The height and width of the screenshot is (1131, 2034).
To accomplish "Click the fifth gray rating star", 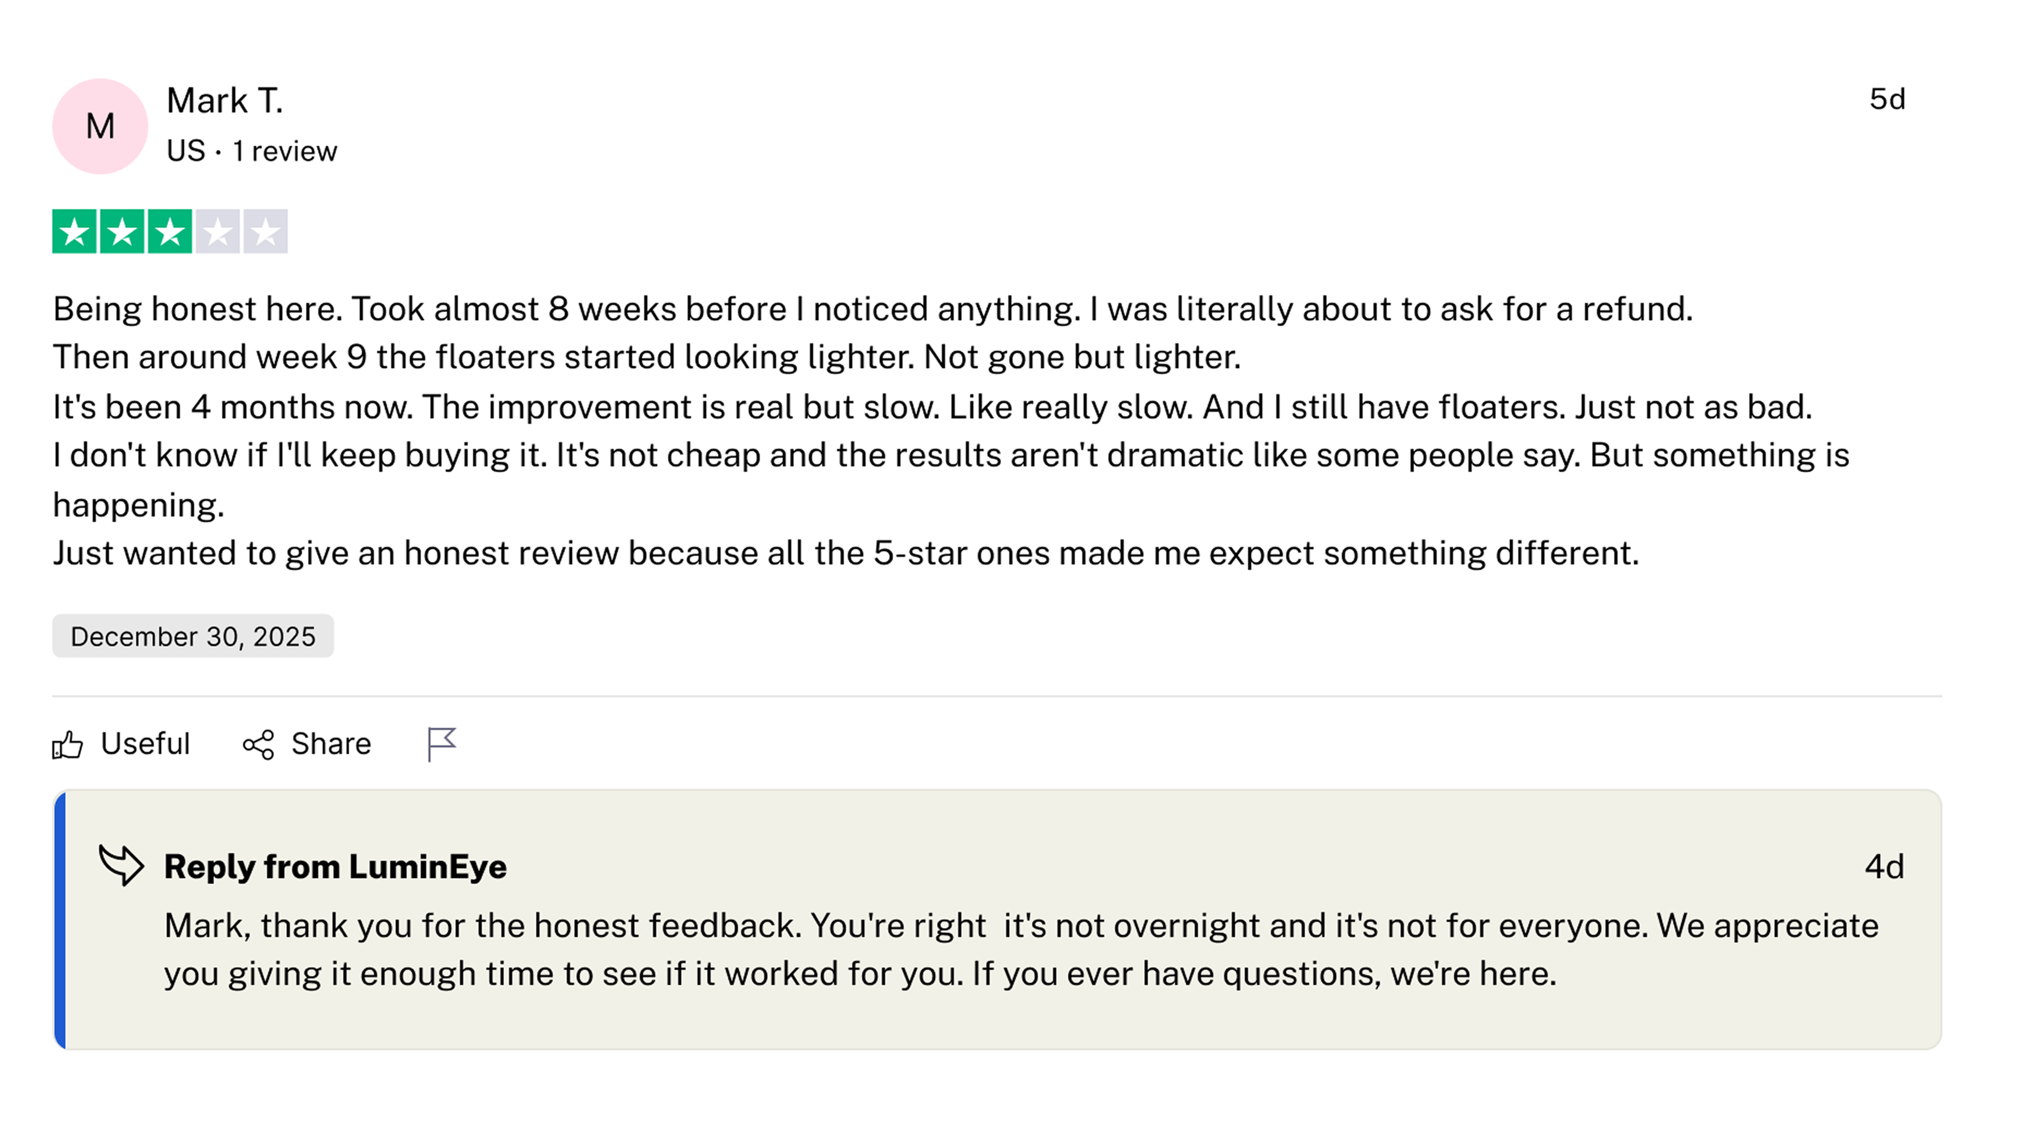I will [x=265, y=231].
